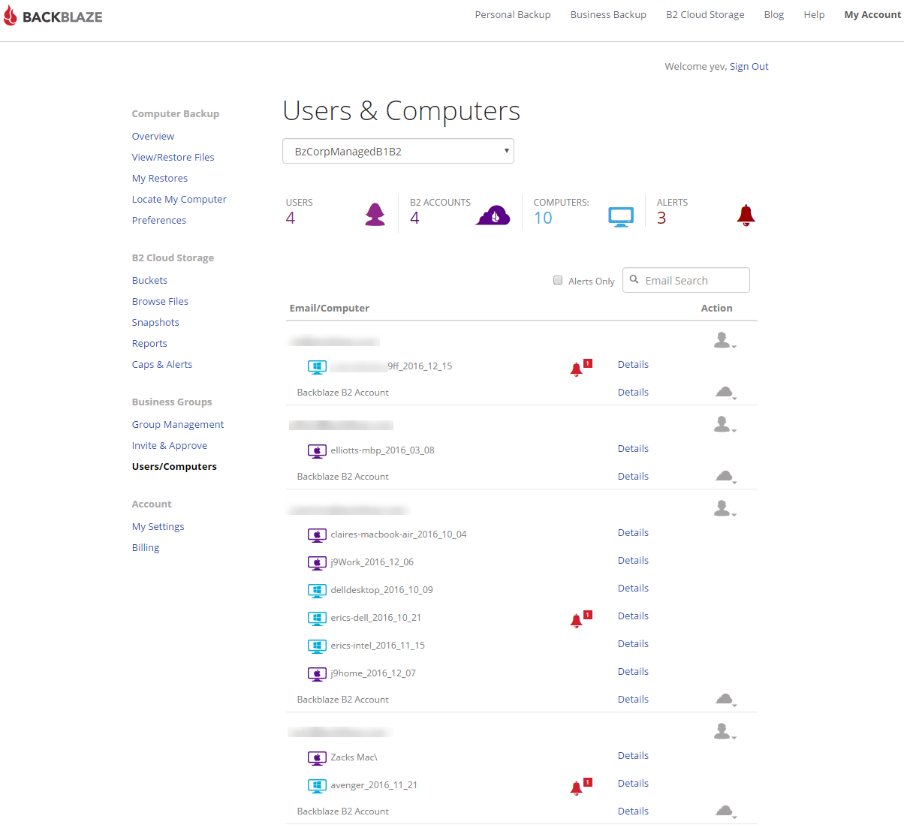Image resolution: width=904 pixels, height=828 pixels.
Task: Open My Settings in sidebar
Action: point(158,527)
